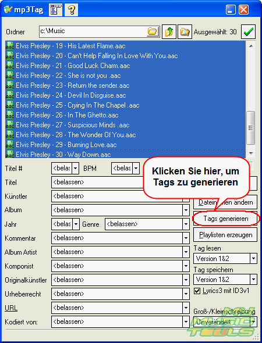Open the Titel # dropdown arrow
This screenshot has height=343, width=262.
(x=76, y=168)
